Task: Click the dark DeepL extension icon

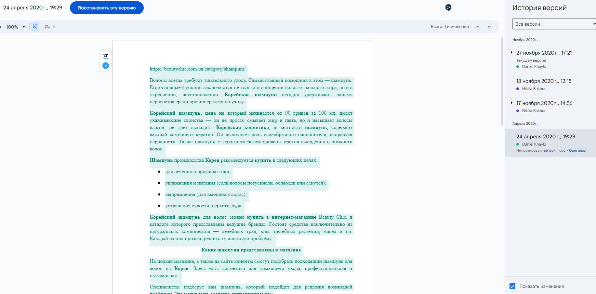Action: pyautogui.click(x=448, y=7)
